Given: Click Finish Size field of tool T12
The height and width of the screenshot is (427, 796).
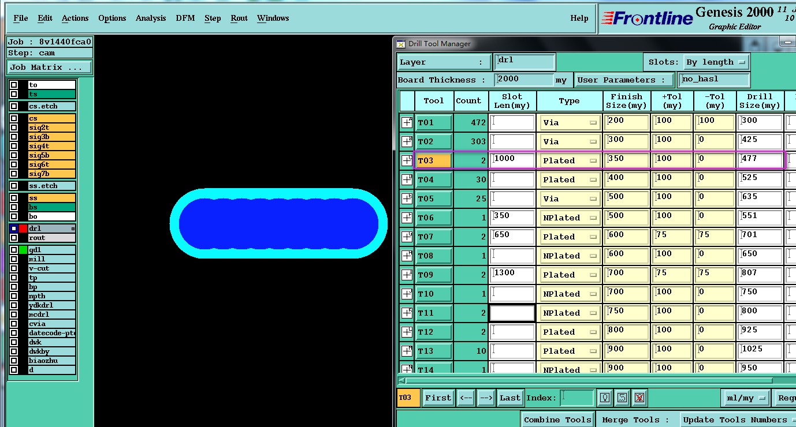Looking at the screenshot, I should click(627, 332).
